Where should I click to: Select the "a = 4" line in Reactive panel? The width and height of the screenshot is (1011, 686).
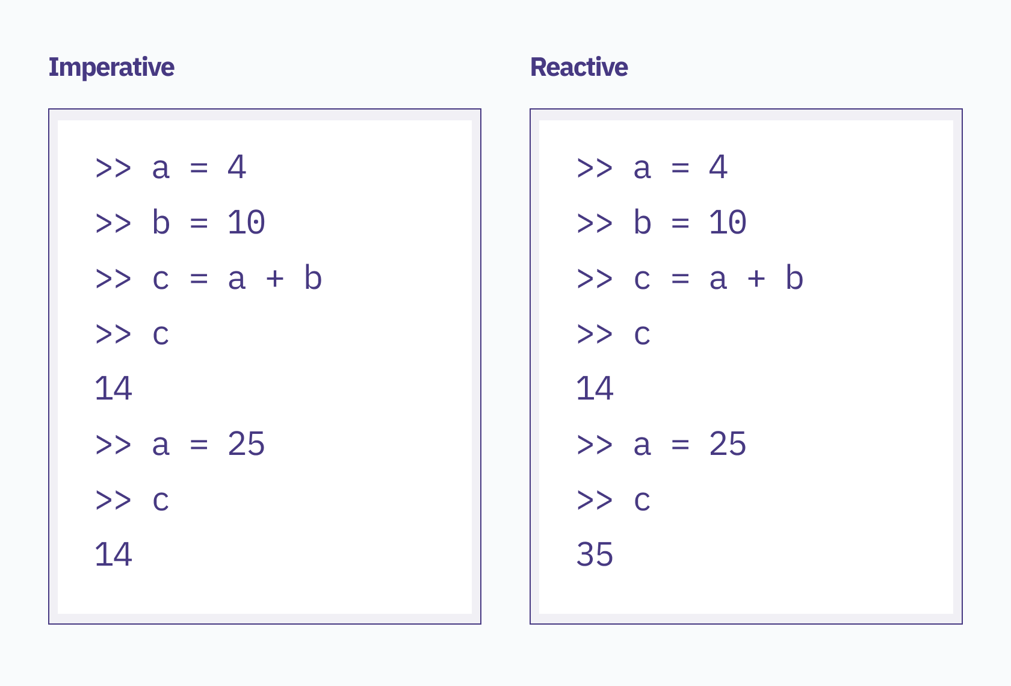click(652, 167)
